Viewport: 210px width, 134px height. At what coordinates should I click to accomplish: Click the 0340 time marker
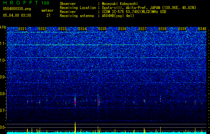pos(202,29)
